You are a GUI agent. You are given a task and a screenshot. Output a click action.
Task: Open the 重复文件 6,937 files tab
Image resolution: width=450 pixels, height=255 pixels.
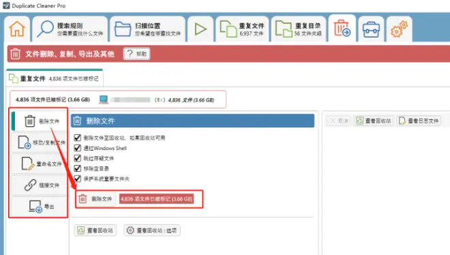pos(242,29)
